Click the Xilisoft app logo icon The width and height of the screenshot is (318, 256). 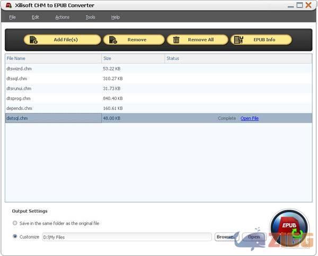pyautogui.click(x=8, y=5)
